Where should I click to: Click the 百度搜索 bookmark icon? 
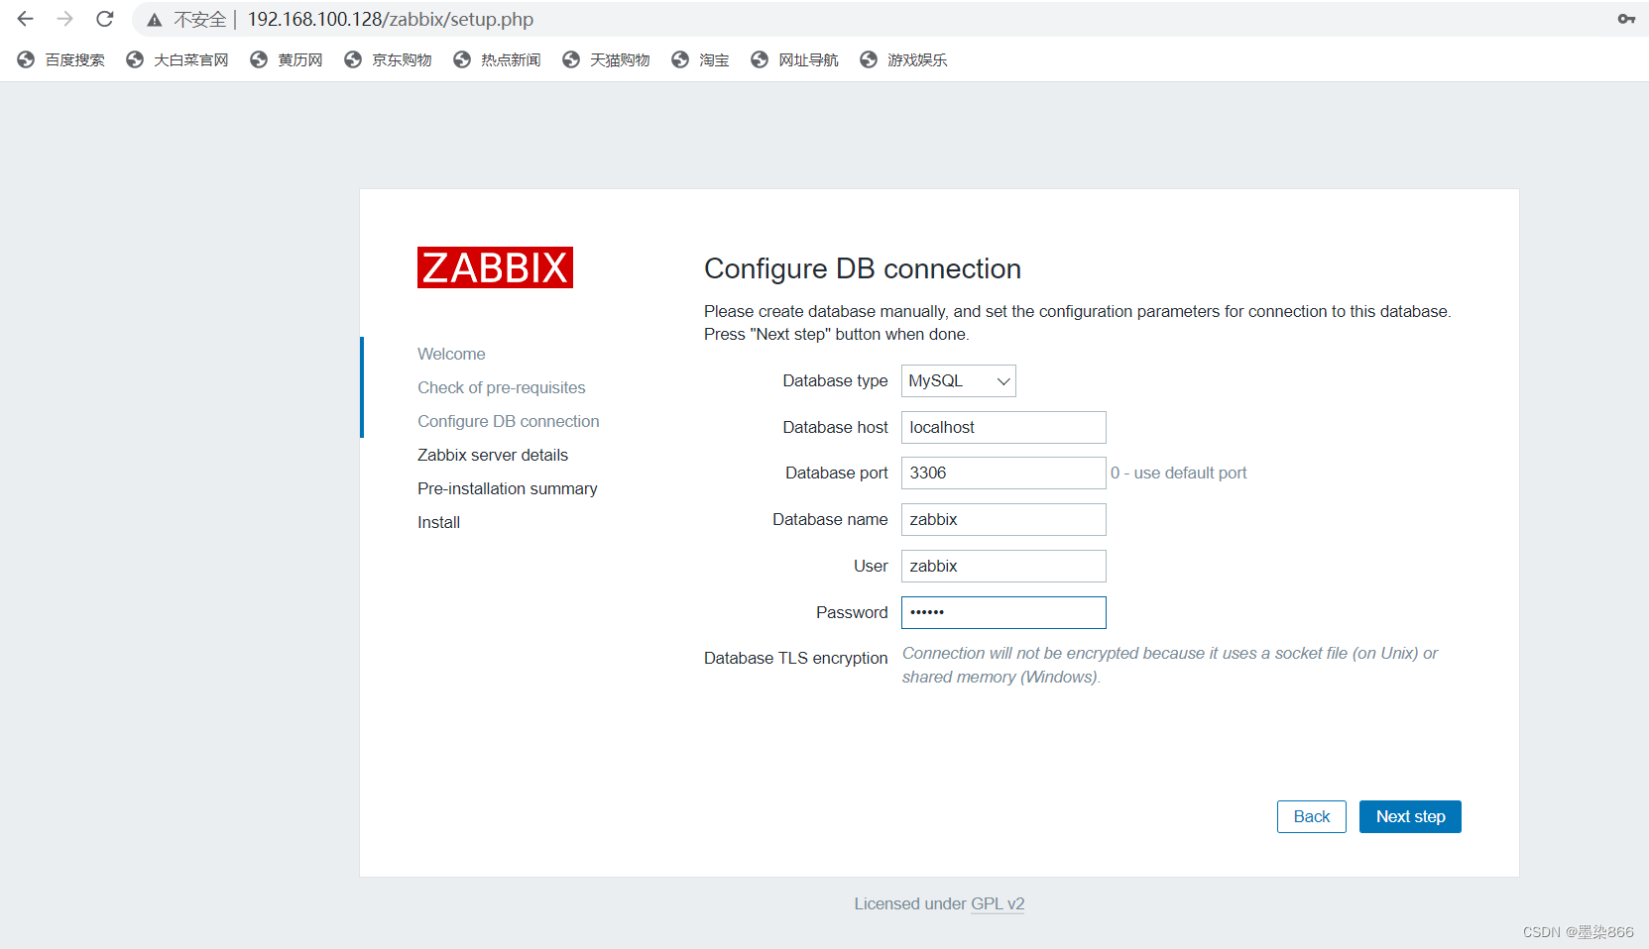[x=25, y=59]
